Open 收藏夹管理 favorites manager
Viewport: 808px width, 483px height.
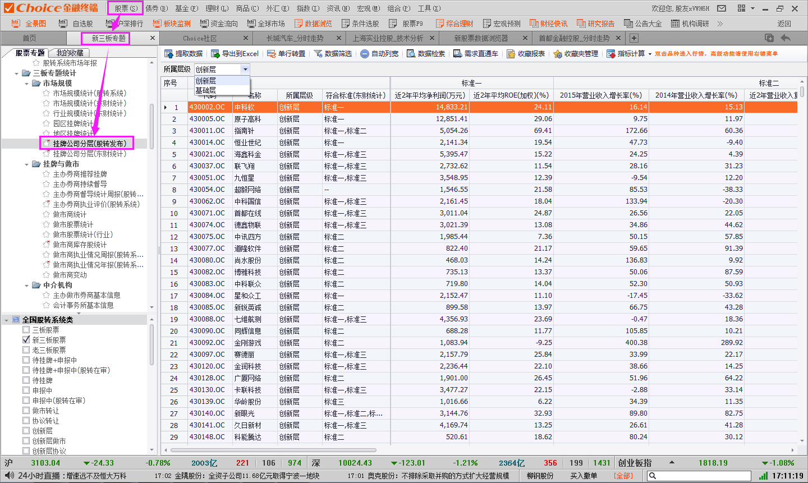pyautogui.click(x=557, y=54)
